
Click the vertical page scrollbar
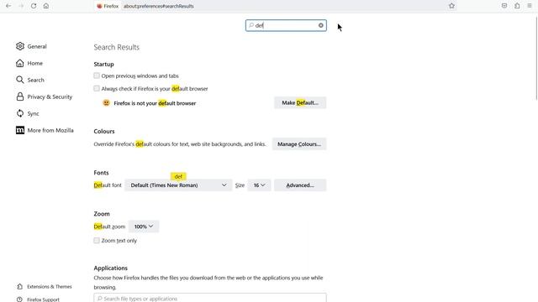coord(536,58)
